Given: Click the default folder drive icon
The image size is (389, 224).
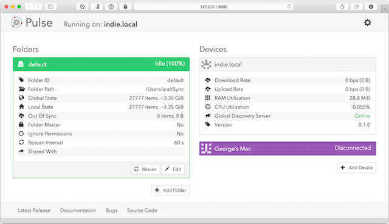Looking at the screenshot, I should pos(21,64).
